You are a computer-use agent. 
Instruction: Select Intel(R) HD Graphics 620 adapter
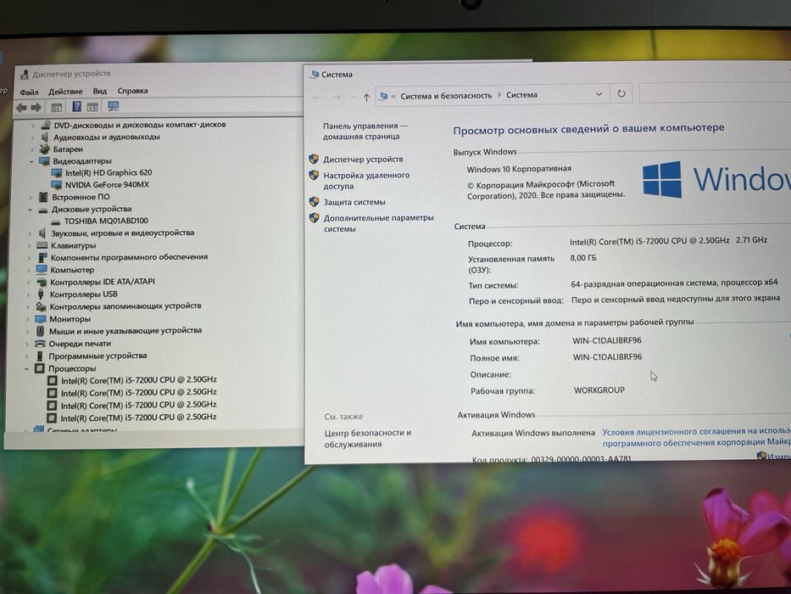point(109,173)
